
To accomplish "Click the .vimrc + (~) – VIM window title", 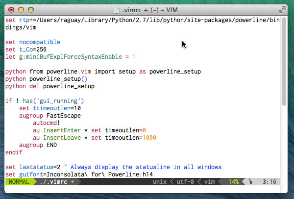I will coord(150,10).
